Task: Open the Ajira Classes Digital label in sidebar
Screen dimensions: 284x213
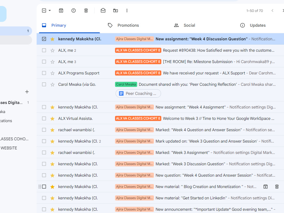Action: (x=11, y=103)
